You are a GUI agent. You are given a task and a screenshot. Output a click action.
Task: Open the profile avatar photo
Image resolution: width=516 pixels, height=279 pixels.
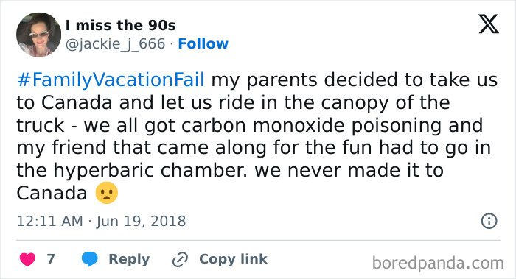(39, 35)
